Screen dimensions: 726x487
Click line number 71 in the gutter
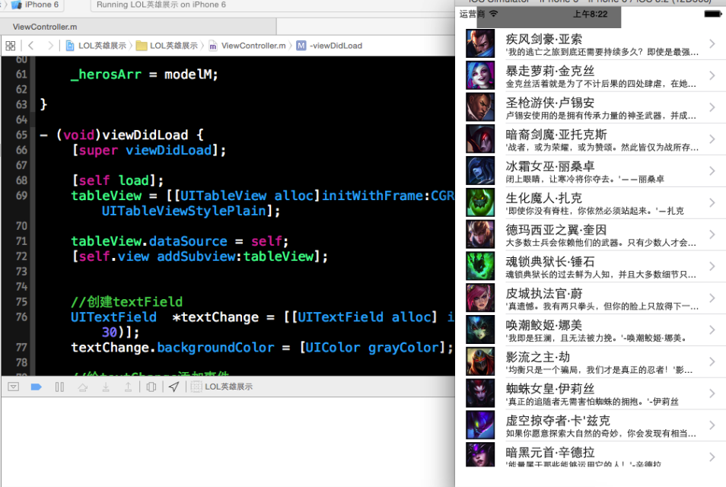21,241
